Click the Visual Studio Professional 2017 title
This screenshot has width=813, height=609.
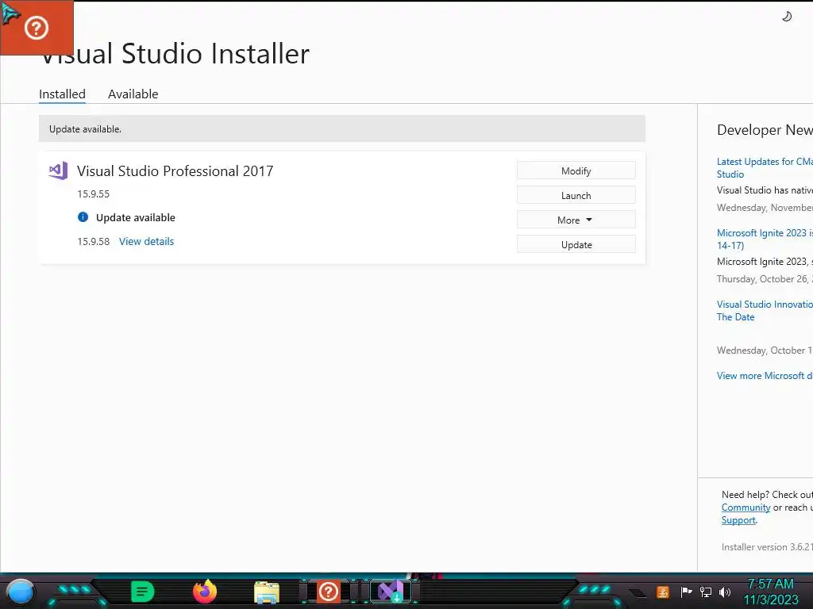click(x=175, y=171)
